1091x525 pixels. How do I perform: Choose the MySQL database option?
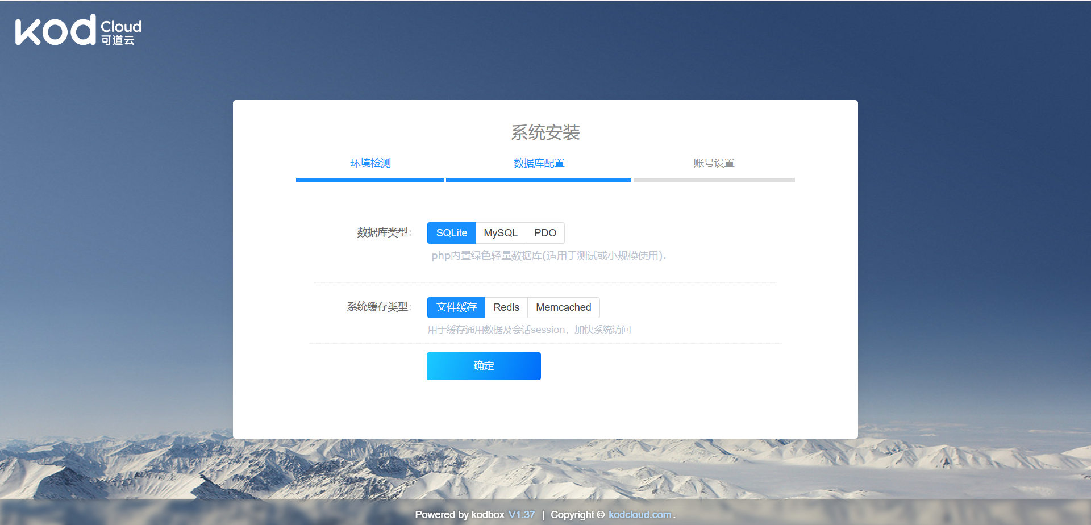pos(501,233)
